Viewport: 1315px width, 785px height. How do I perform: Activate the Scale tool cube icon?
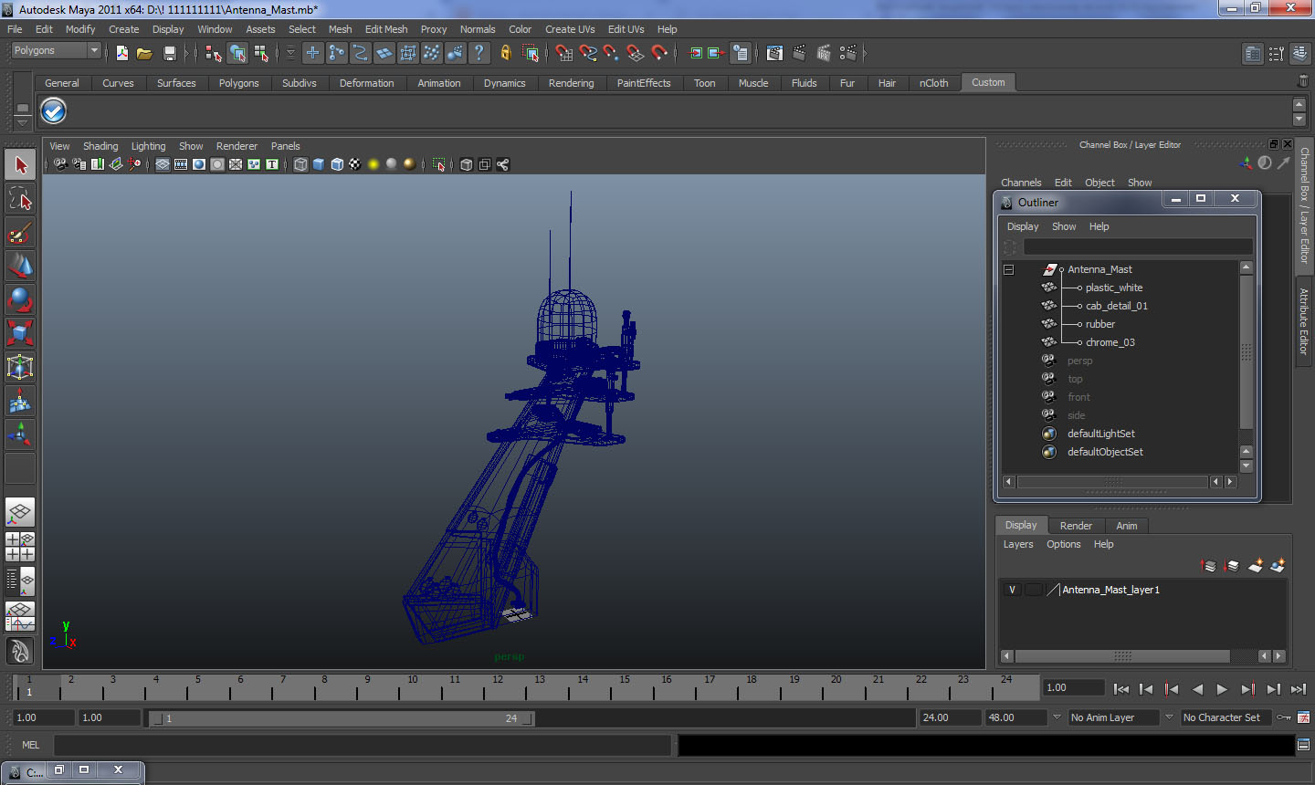[20, 333]
